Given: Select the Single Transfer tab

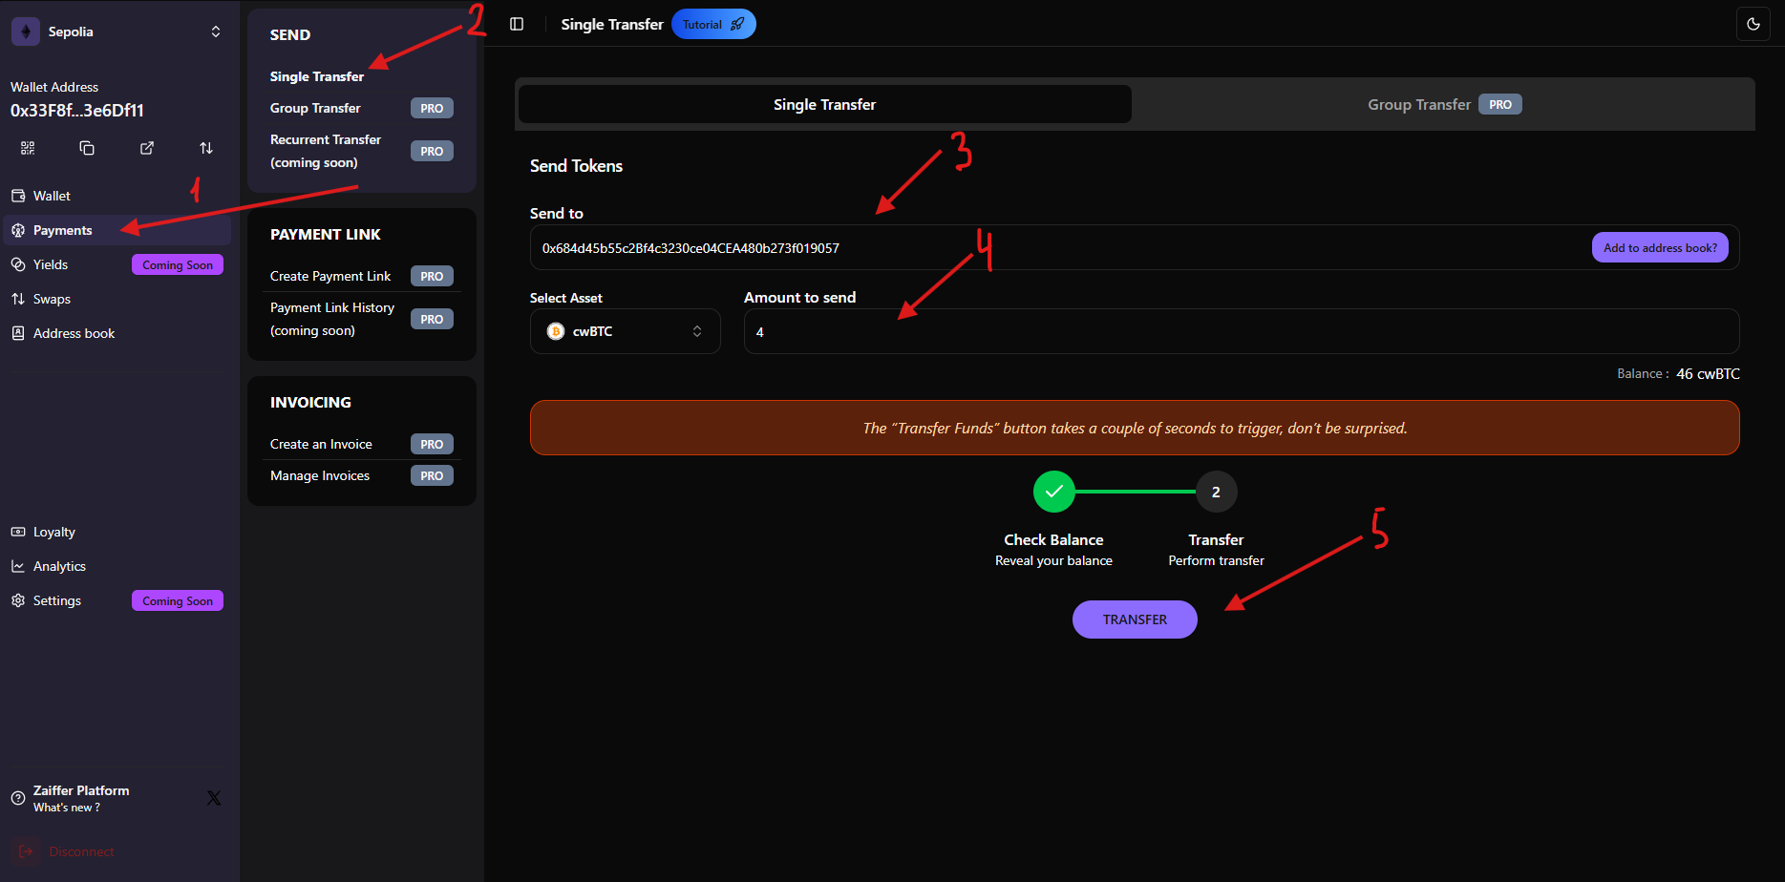Looking at the screenshot, I should click(824, 104).
